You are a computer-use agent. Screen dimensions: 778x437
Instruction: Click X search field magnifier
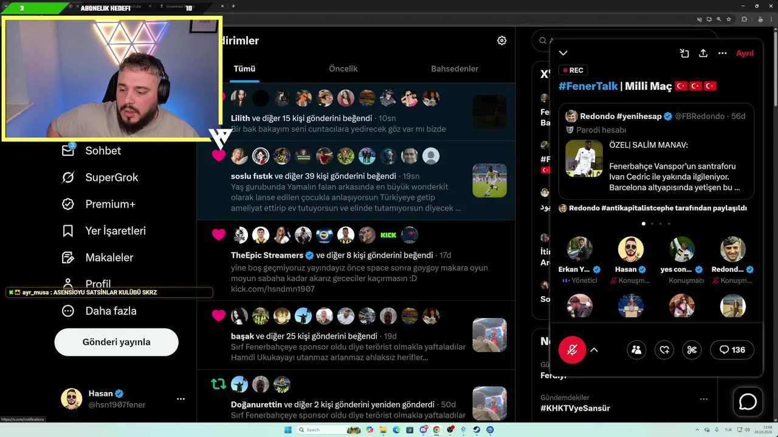543,41
